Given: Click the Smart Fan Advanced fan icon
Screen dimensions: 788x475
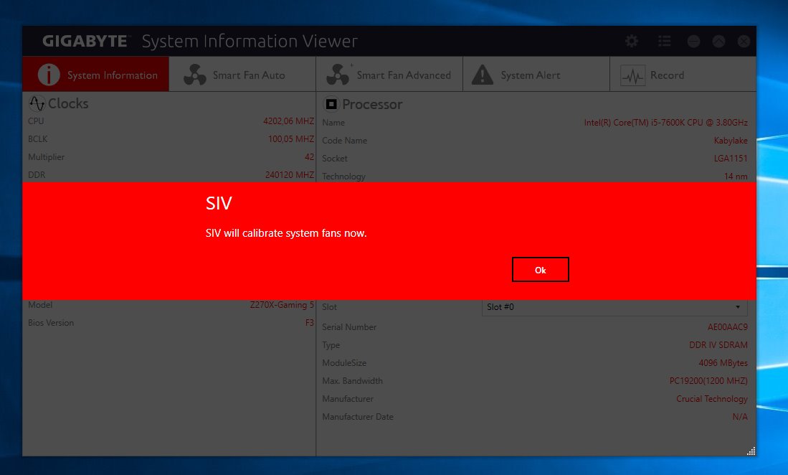Looking at the screenshot, I should [338, 75].
